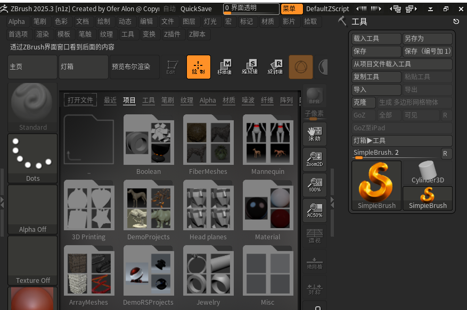The width and height of the screenshot is (467, 310).
Task: Select the Cylinder3D tool thumbnail
Action: pyautogui.click(x=428, y=173)
